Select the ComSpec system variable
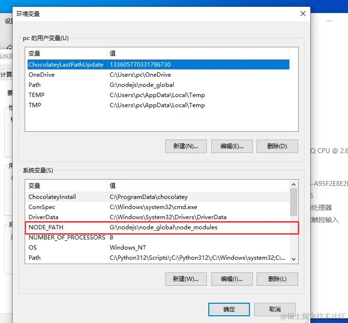The image size is (348, 323). (159, 207)
